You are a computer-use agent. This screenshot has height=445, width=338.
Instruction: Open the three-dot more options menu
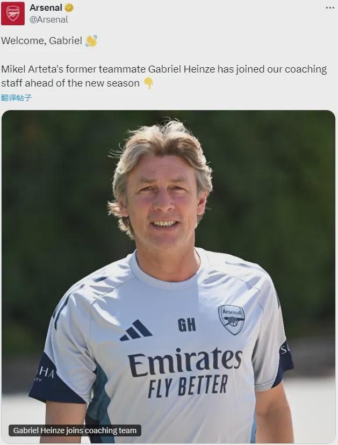click(330, 8)
